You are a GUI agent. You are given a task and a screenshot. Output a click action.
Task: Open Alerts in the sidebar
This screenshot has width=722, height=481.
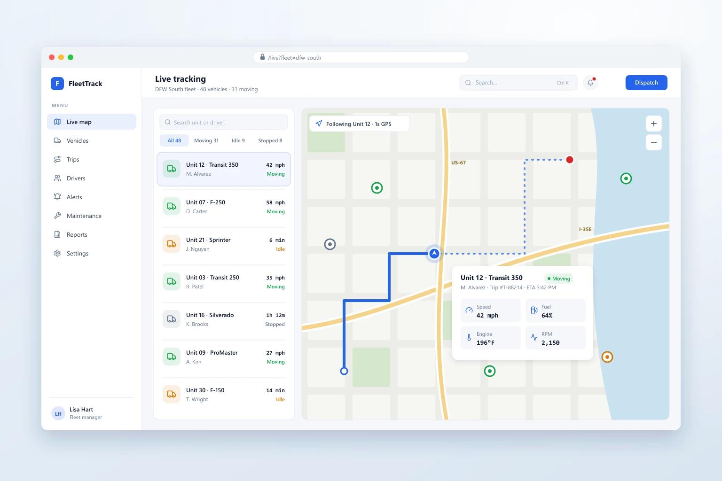point(92,197)
